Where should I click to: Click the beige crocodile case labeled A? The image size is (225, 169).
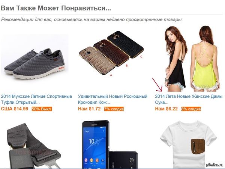[97, 60]
